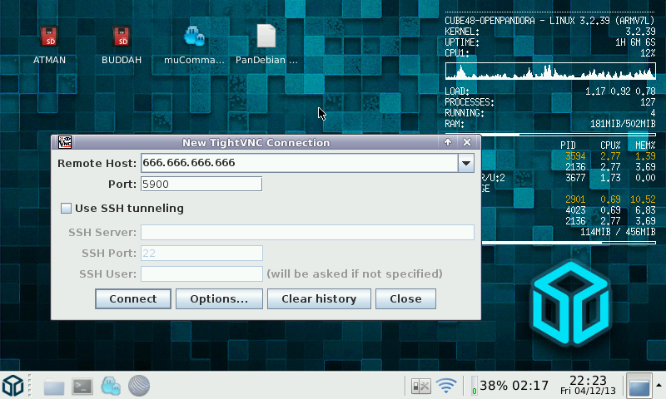Click the SSH User input field

(201, 274)
